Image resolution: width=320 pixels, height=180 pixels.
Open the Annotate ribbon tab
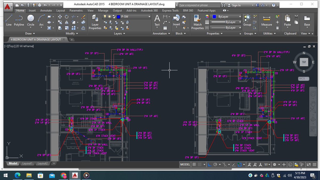pyautogui.click(x=46, y=11)
